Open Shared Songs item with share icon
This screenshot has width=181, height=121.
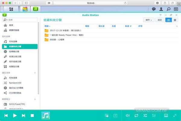(x=20, y=93)
